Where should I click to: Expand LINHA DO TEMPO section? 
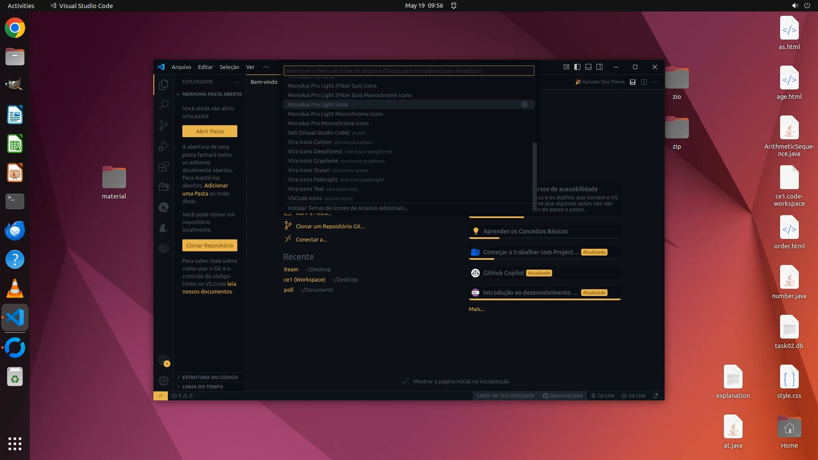click(202, 387)
